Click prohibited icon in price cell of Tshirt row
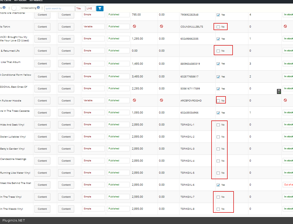The height and width of the screenshot is (224, 293). [x=134, y=26]
